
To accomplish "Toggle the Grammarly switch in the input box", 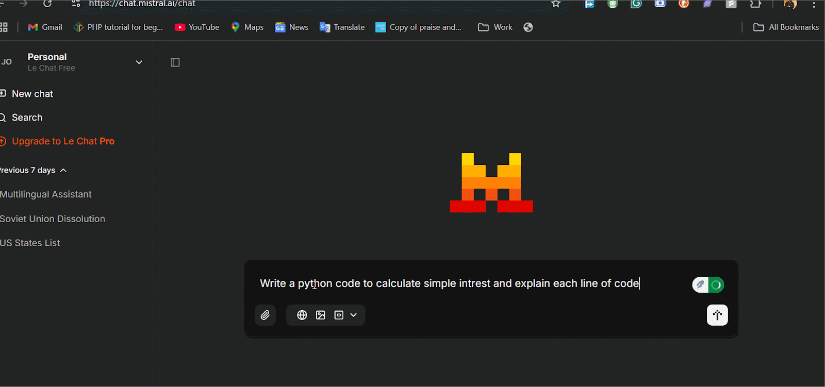I will (x=708, y=284).
